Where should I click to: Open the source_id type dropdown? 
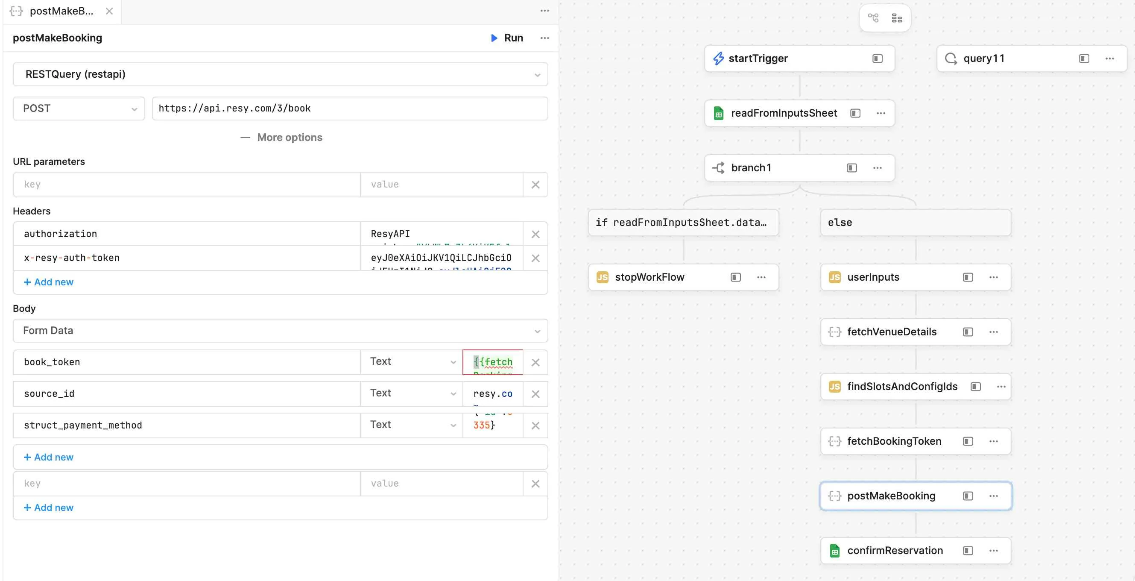(x=412, y=393)
